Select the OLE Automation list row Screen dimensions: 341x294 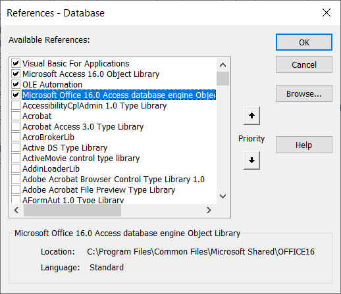pos(52,85)
